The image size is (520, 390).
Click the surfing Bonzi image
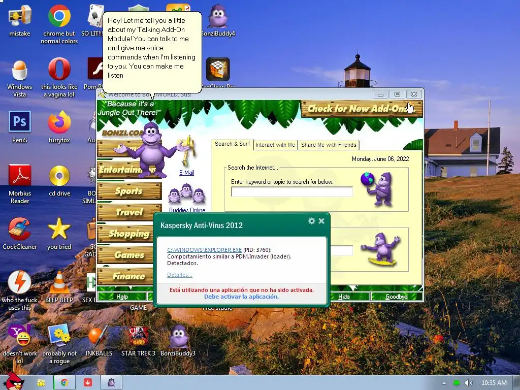coord(381,249)
